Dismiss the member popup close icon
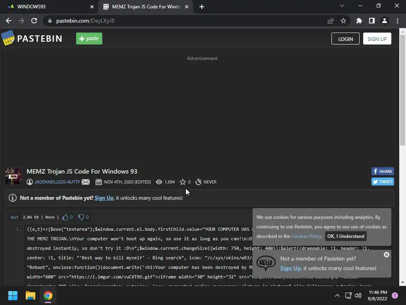The image size is (406, 305). [x=387, y=255]
